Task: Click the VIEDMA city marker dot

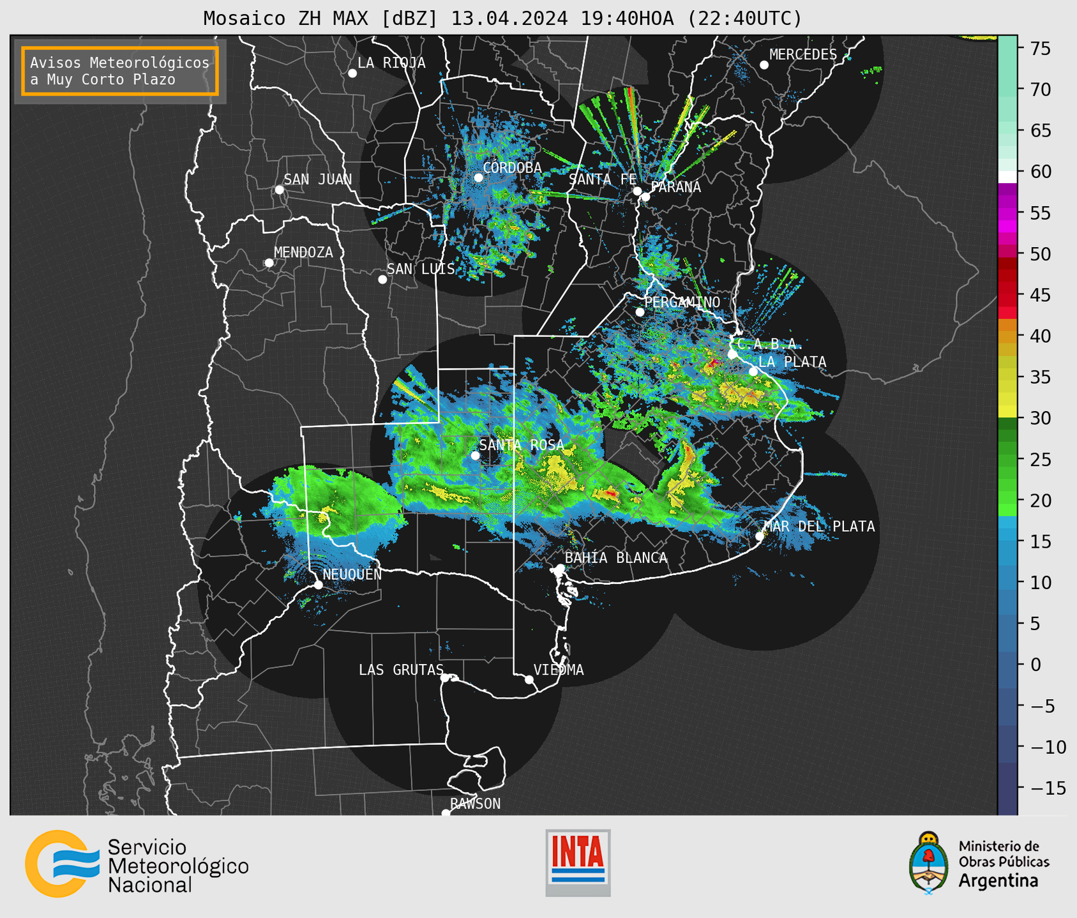Action: (529, 679)
